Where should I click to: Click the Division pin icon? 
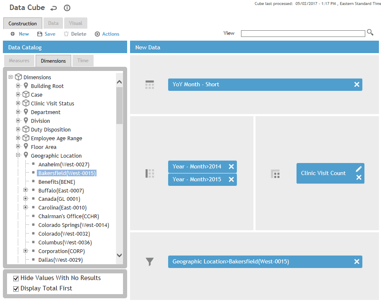[x=26, y=120]
